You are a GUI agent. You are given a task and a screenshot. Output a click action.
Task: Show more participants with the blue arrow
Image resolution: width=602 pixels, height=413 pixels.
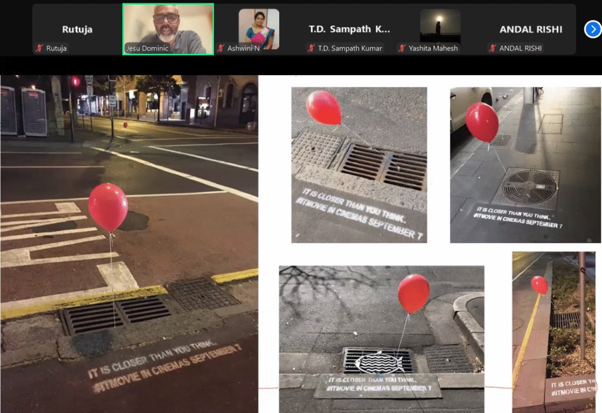point(593,29)
